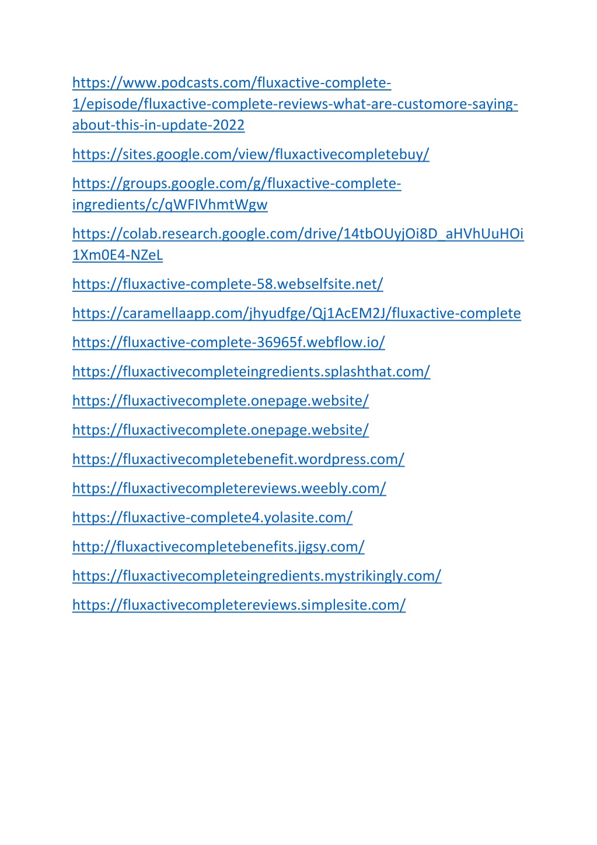597x845 pixels.
Task: Visit the fluxactivecompletebenefits.jigsy.com link
Action: [x=219, y=547]
